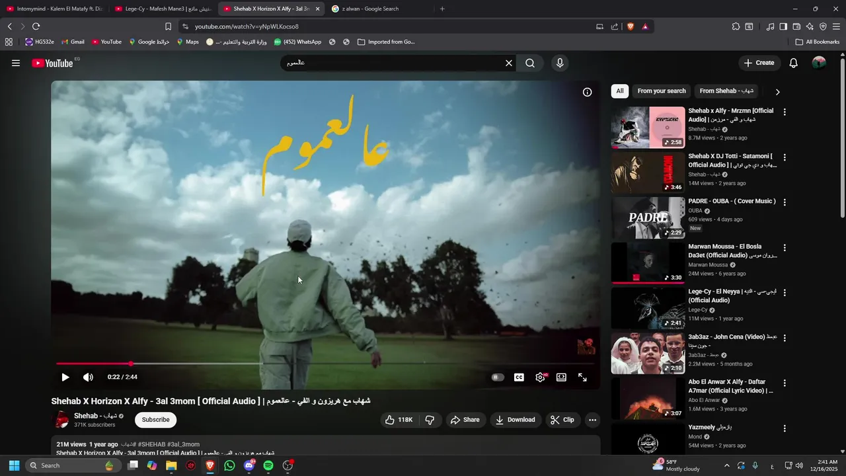846x476 pixels.
Task: Open the #SHEHAB hashtag link
Action: tap(151, 444)
